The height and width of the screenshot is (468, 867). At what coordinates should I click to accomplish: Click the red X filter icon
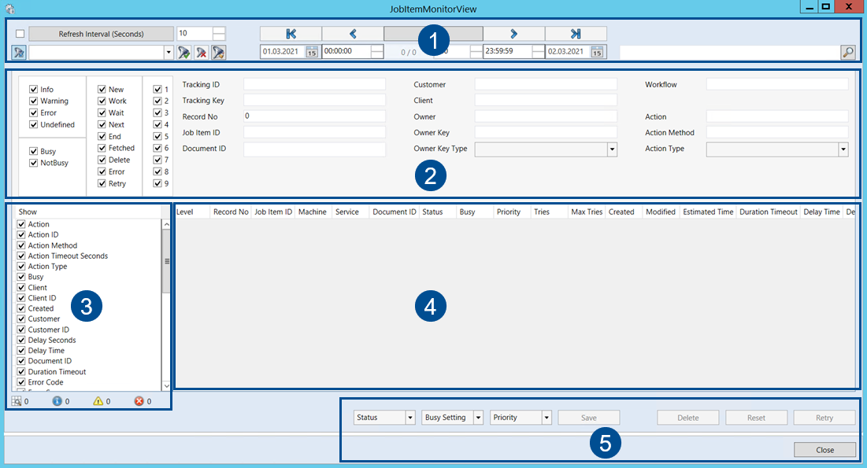[202, 53]
